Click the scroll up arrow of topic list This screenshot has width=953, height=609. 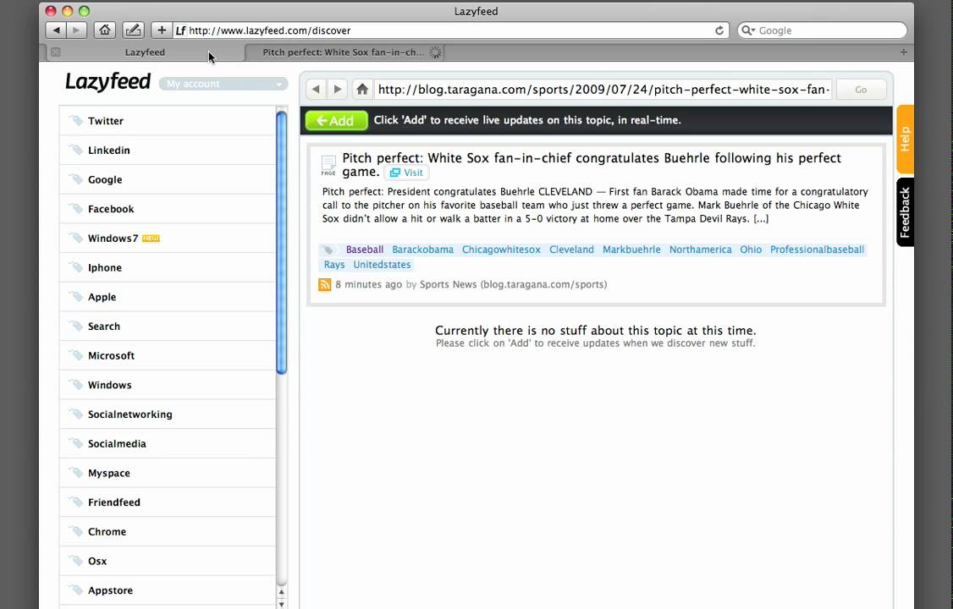pos(281,592)
